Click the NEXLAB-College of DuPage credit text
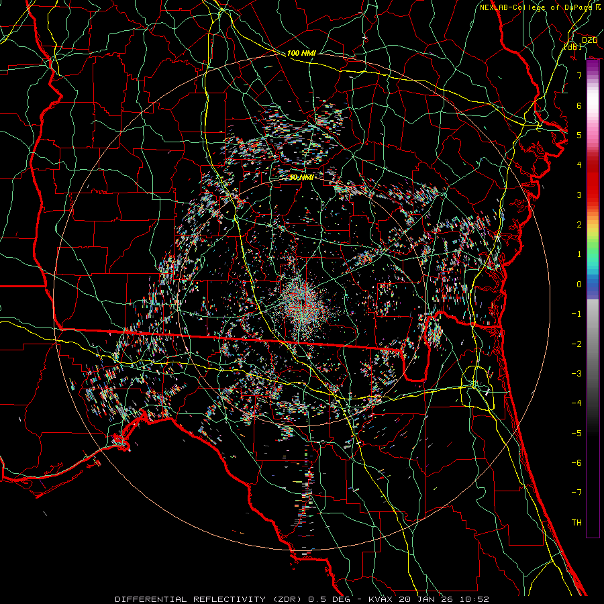The image size is (604, 604). (x=536, y=7)
